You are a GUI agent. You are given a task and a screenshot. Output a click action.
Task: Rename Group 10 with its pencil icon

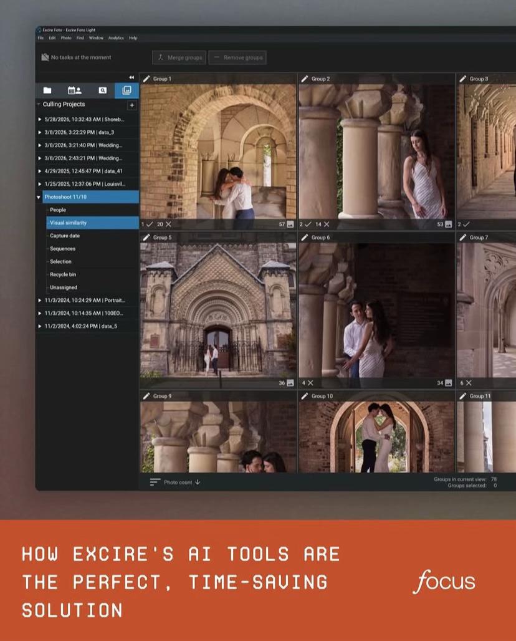tap(304, 396)
